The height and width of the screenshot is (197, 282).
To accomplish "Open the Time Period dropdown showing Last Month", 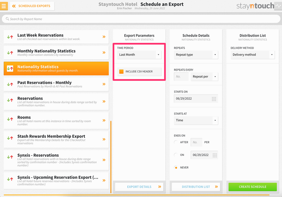I will tap(139, 55).
